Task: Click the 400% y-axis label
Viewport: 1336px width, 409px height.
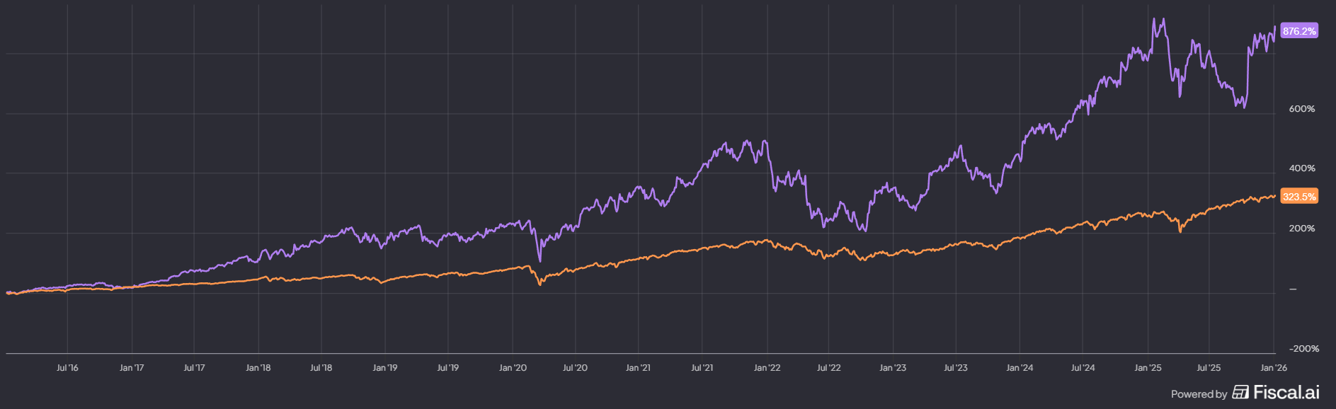Action: pyautogui.click(x=1301, y=168)
